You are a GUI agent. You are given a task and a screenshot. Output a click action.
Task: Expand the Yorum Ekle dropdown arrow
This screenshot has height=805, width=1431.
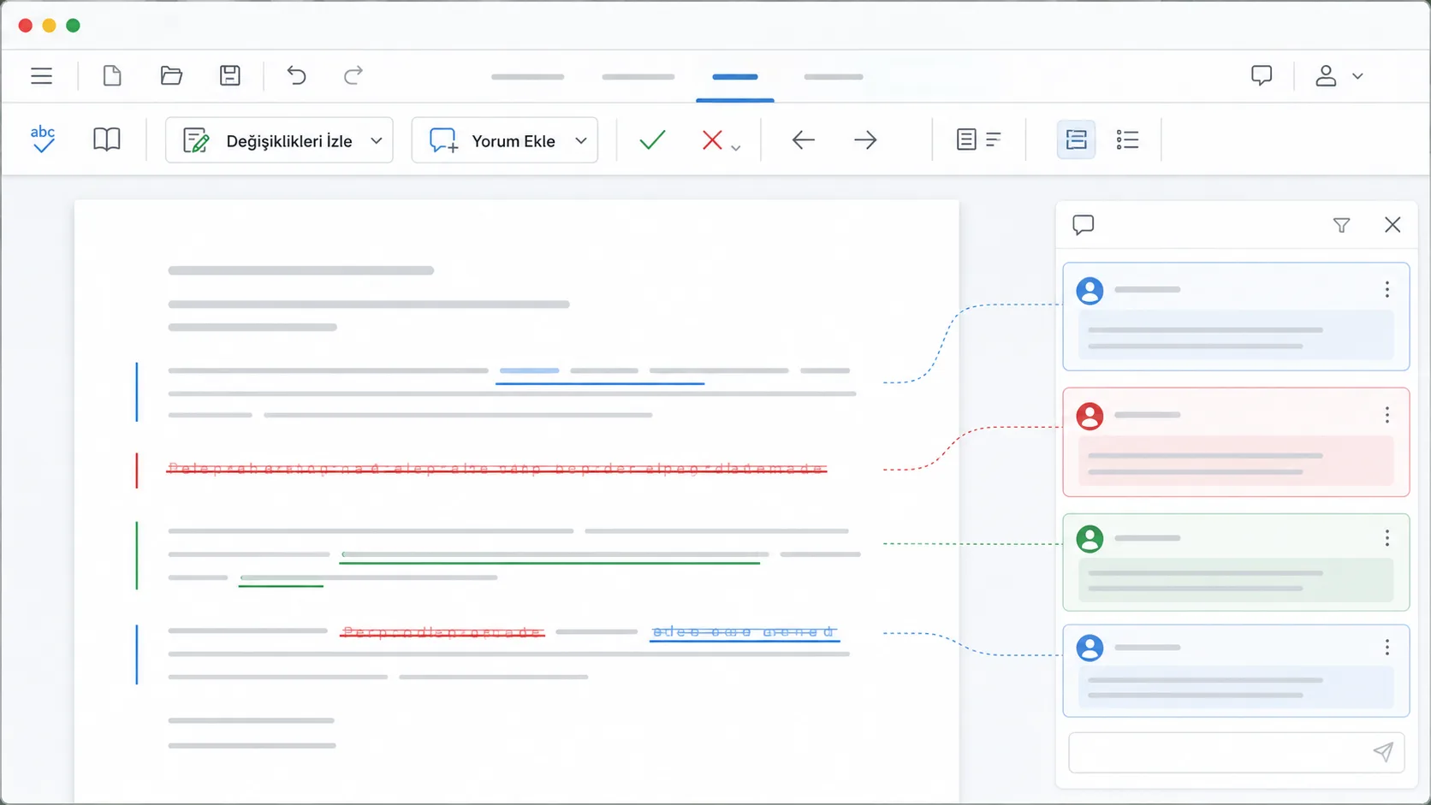pos(581,140)
